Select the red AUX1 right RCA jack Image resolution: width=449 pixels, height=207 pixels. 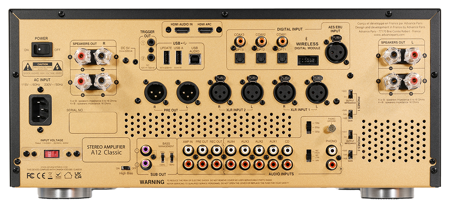click(x=273, y=164)
